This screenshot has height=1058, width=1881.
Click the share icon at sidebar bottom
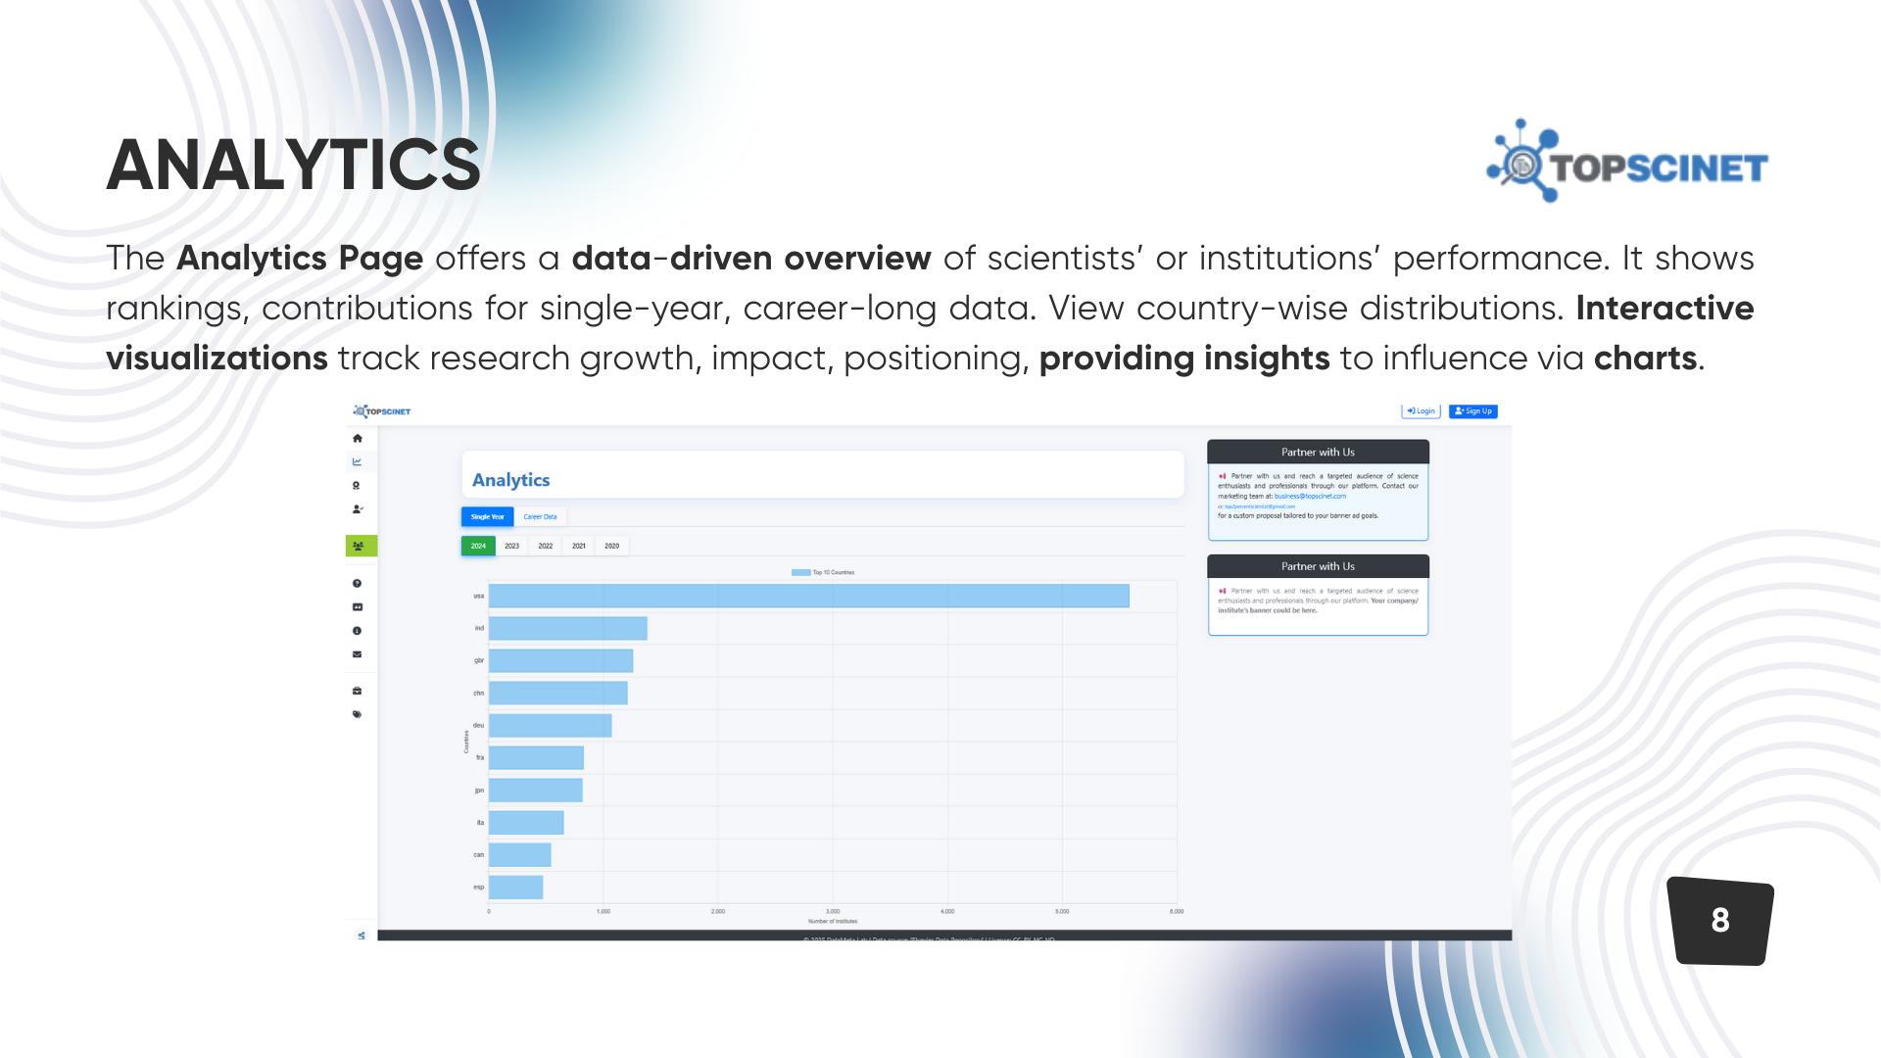click(362, 936)
